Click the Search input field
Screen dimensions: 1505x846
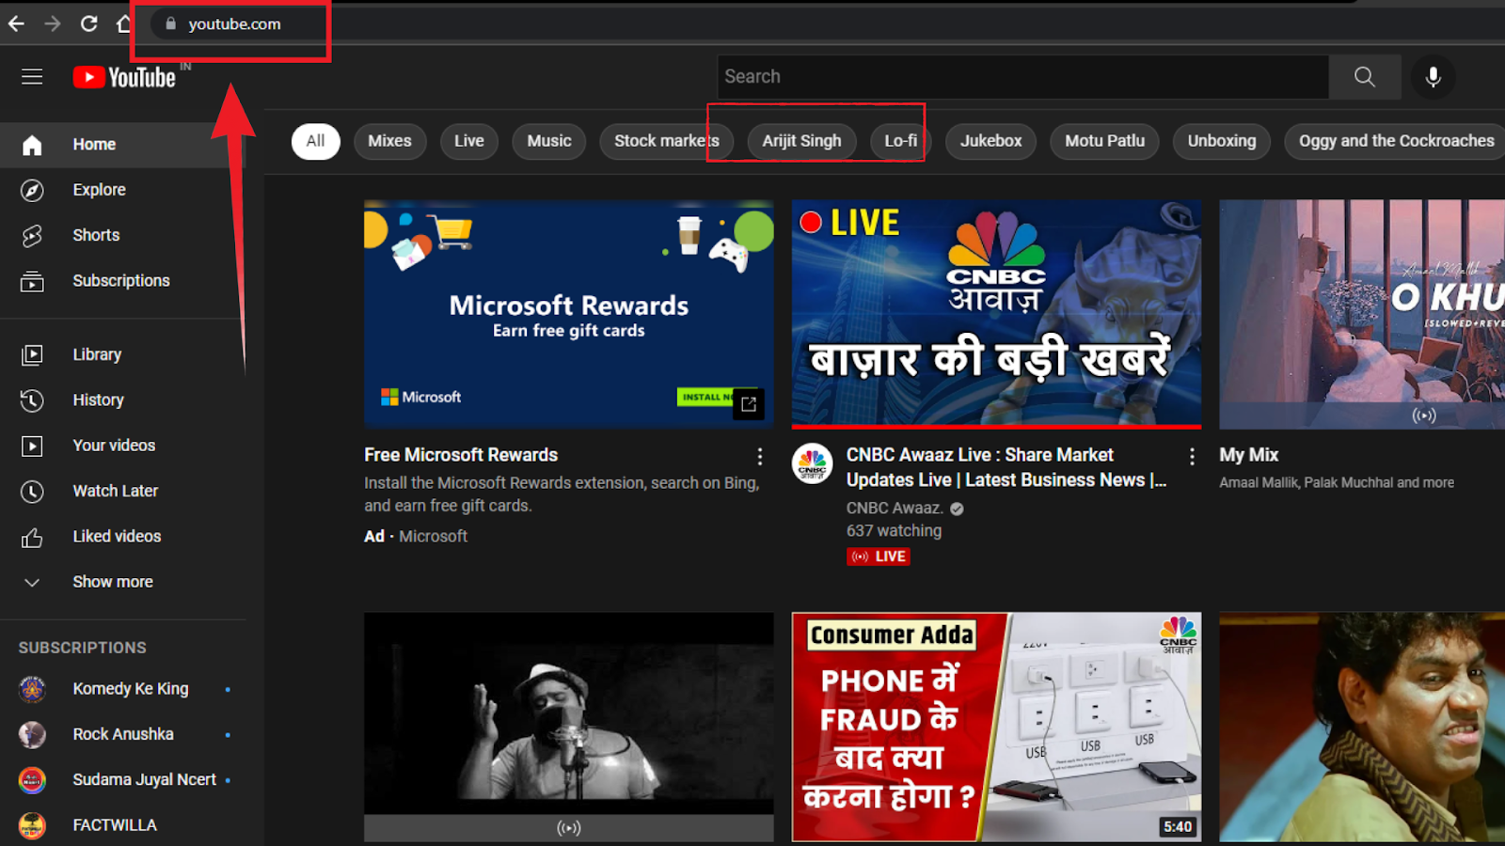[x=1023, y=76]
